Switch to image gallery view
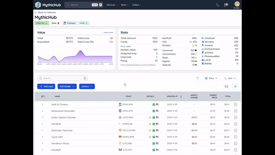 (x=227, y=86)
